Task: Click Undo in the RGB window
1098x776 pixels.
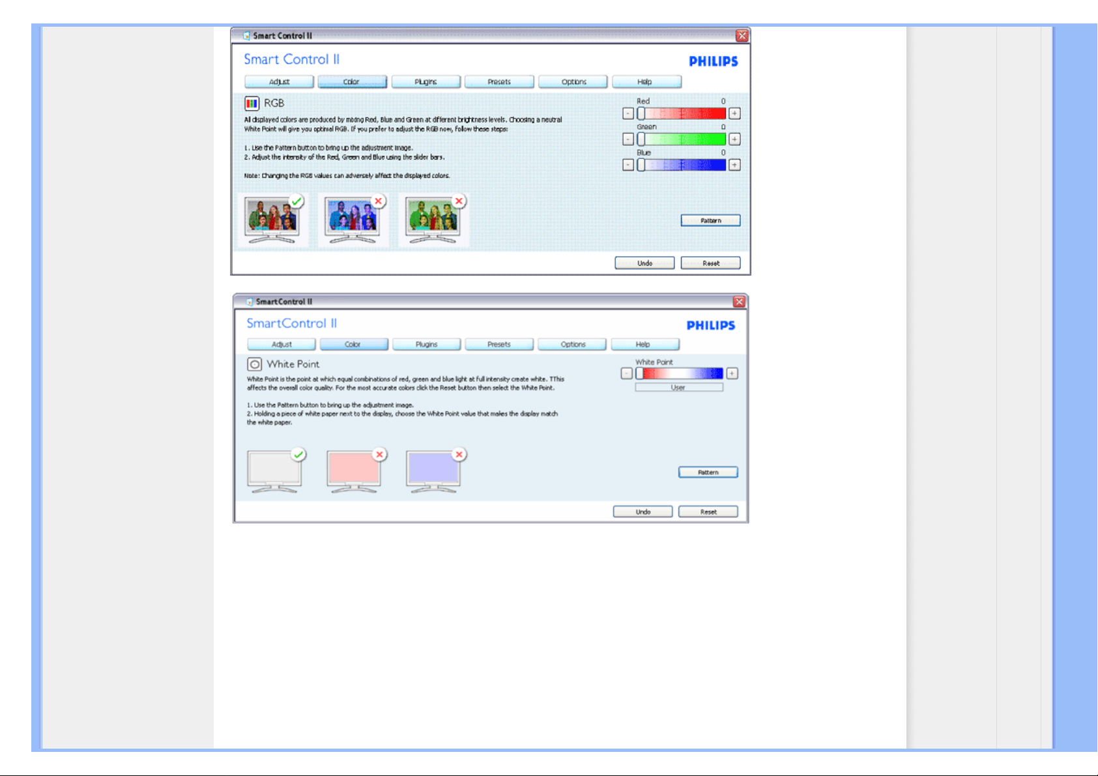Action: [x=644, y=263]
